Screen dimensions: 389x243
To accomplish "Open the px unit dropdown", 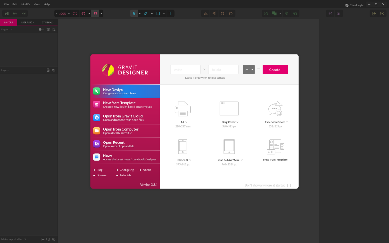I will 249,69.
